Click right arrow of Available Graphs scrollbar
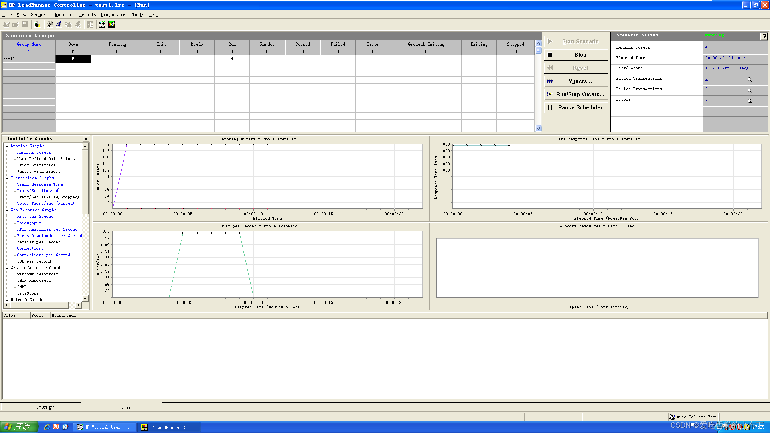The height and width of the screenshot is (433, 770). point(78,306)
